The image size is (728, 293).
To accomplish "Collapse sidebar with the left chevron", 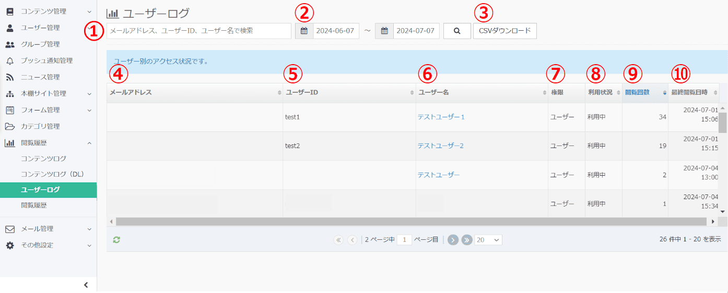I will (x=86, y=285).
